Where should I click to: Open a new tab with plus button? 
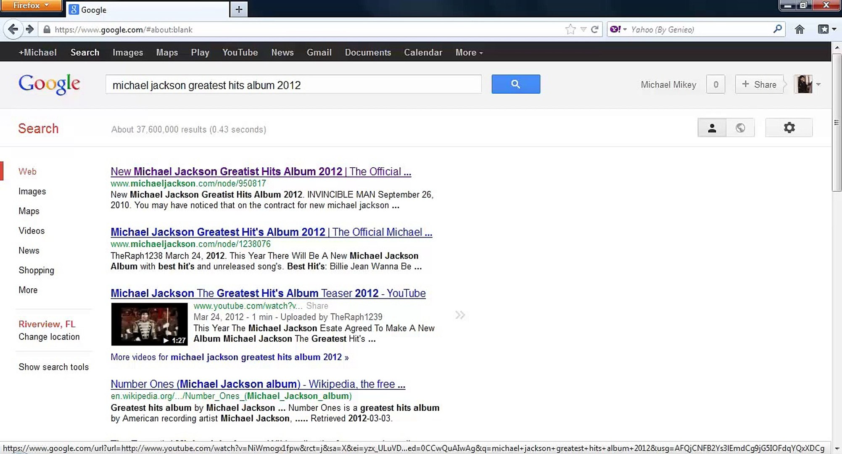click(x=239, y=9)
